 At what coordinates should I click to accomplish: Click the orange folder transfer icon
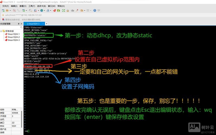tap(82, 11)
